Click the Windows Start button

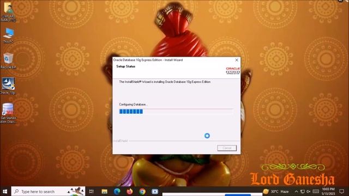[x=5, y=191]
